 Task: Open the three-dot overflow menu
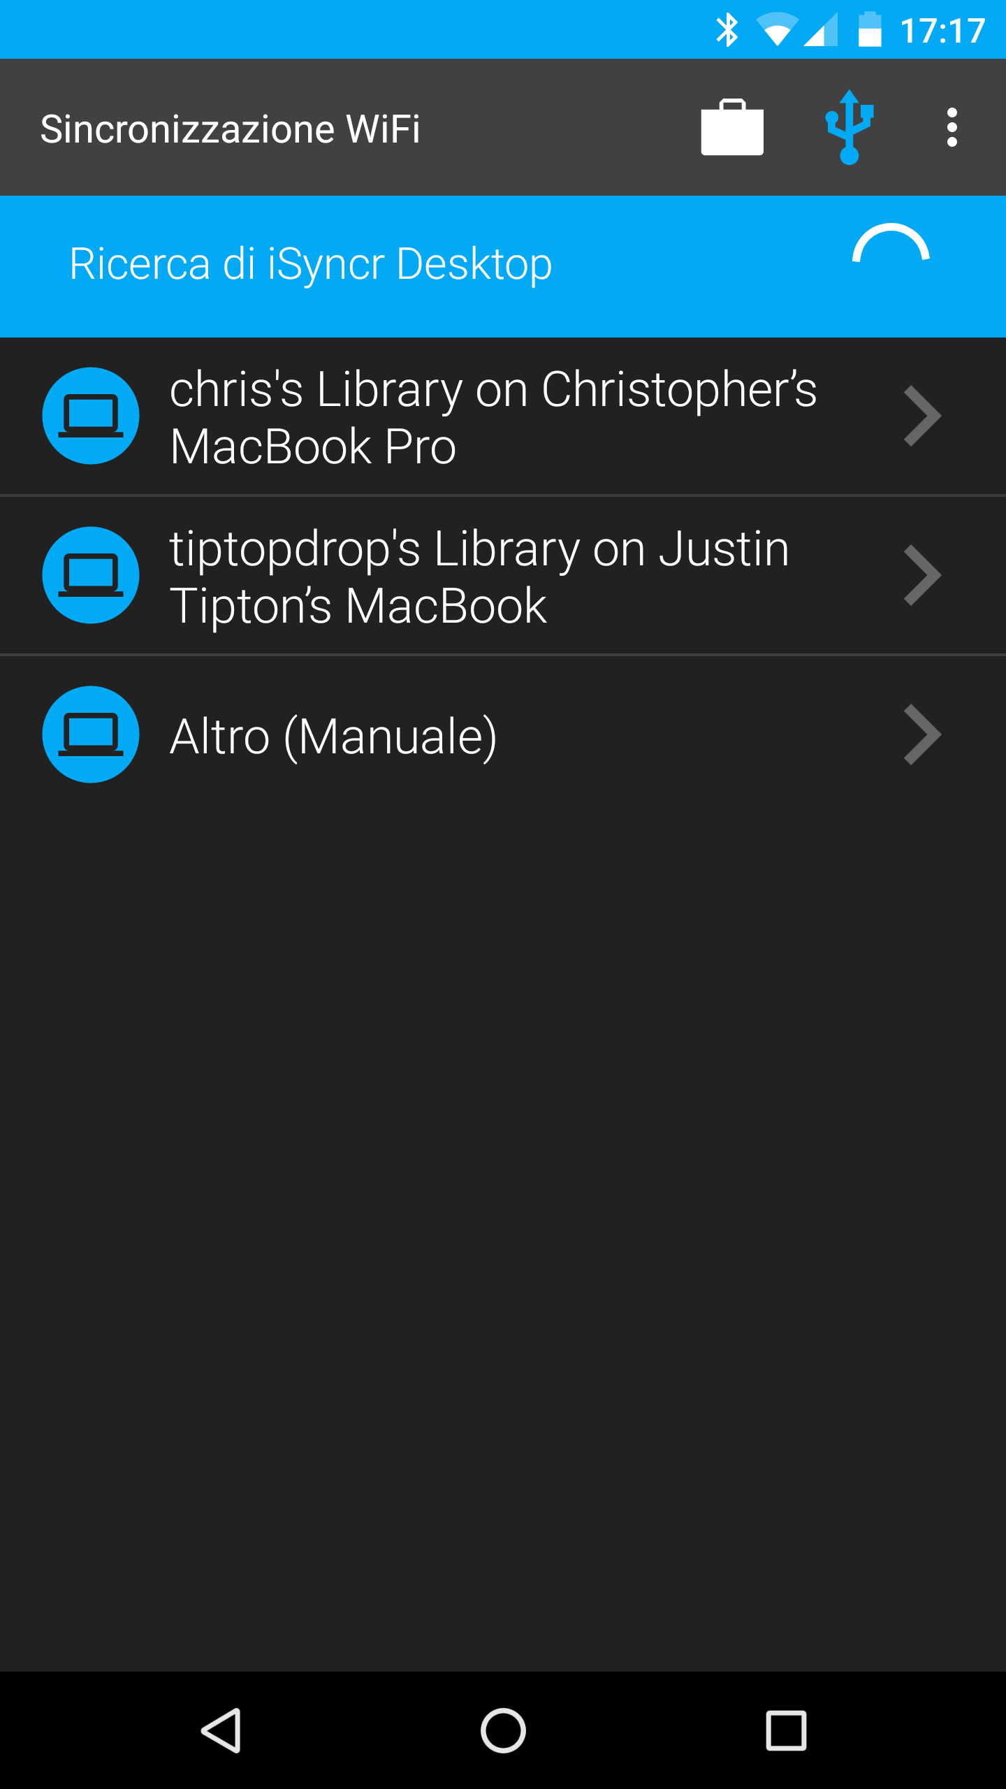(x=952, y=127)
